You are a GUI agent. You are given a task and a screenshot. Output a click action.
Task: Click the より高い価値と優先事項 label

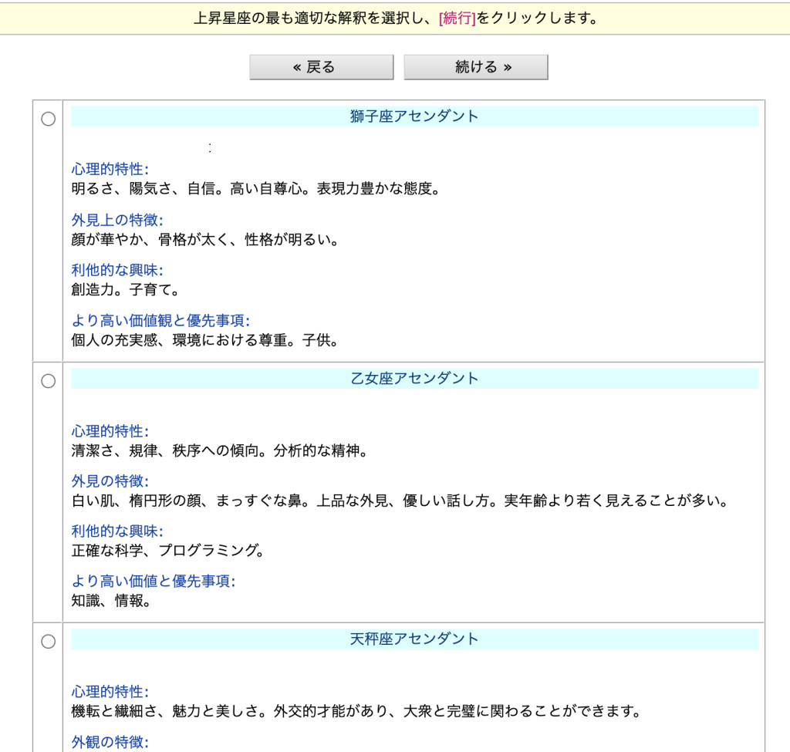(154, 582)
